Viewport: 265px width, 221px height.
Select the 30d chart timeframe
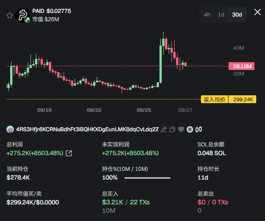click(237, 15)
